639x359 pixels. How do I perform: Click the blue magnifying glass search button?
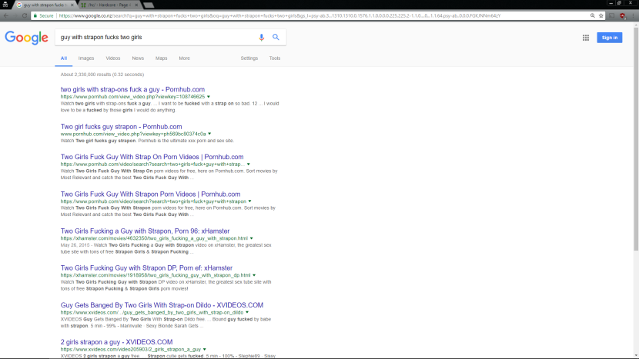[276, 37]
